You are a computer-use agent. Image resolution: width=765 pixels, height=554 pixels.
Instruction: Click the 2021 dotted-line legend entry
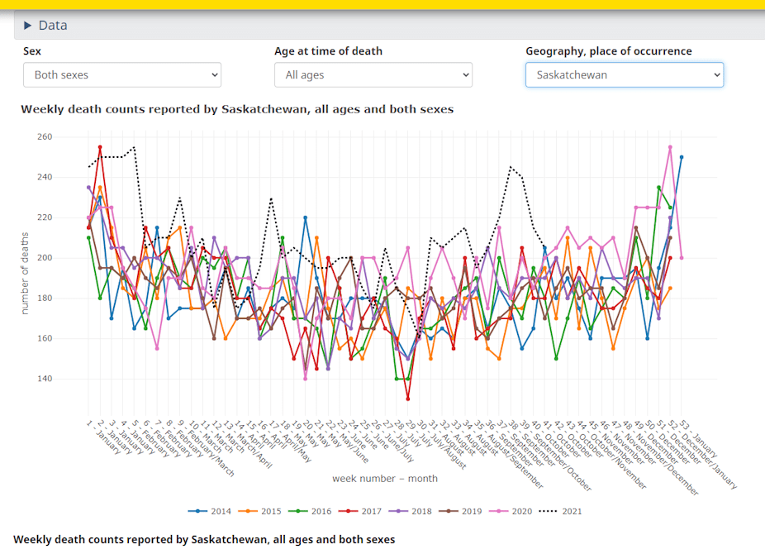point(562,511)
